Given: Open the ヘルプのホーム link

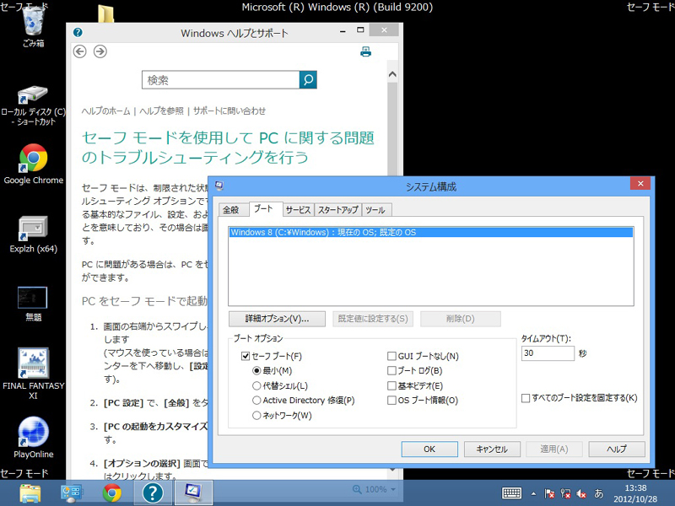Looking at the screenshot, I should [x=106, y=111].
